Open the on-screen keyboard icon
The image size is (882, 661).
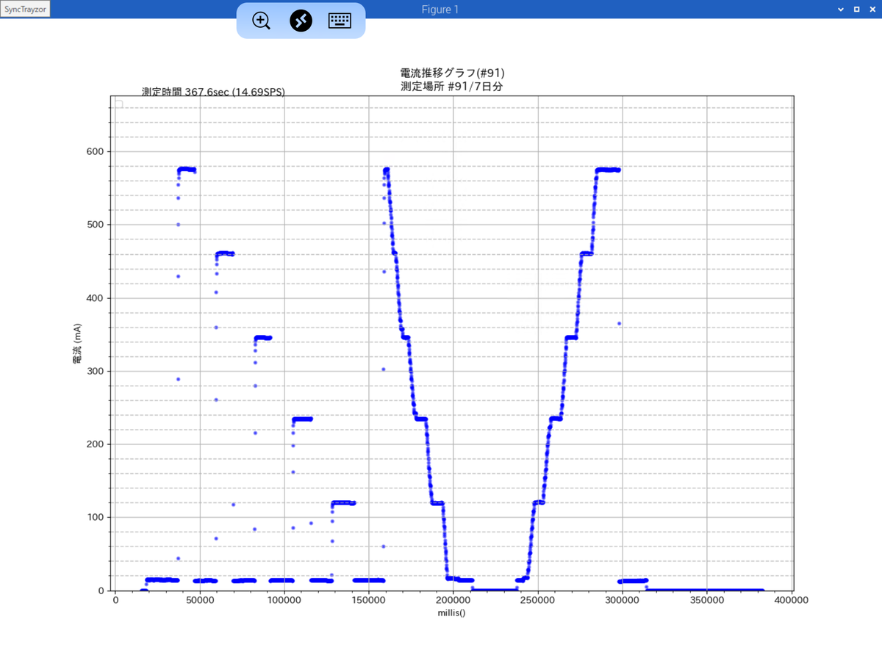pyautogui.click(x=340, y=21)
